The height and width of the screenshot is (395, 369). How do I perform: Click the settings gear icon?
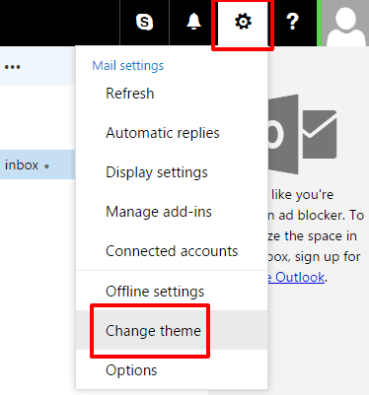coord(243,23)
